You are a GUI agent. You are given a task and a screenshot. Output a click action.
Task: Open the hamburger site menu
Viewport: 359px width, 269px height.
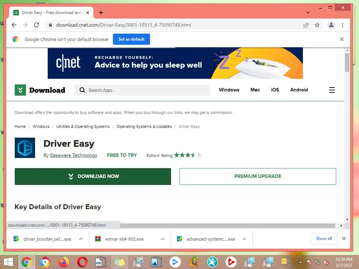coord(332,90)
